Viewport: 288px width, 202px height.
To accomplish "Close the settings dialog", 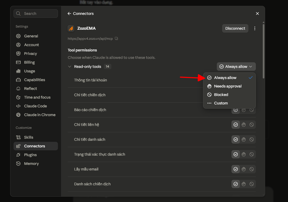I will pos(257,14).
